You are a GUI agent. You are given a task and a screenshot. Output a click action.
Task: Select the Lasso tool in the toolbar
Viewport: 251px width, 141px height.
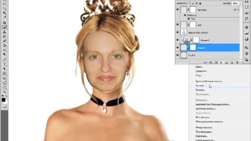[x=5, y=4]
